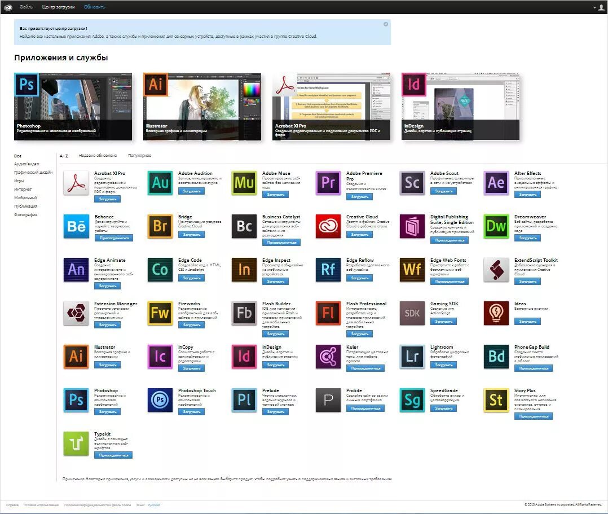Open the Файлы menu item
This screenshot has height=514, width=608.
coord(27,7)
